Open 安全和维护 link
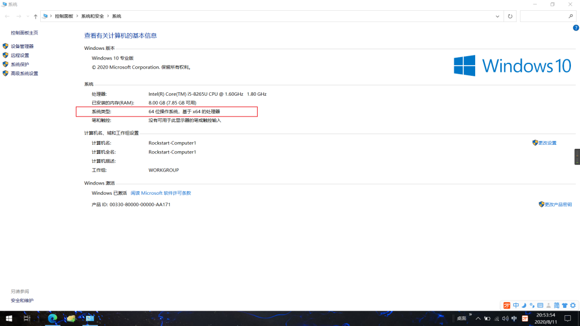The image size is (580, 326). (22, 301)
